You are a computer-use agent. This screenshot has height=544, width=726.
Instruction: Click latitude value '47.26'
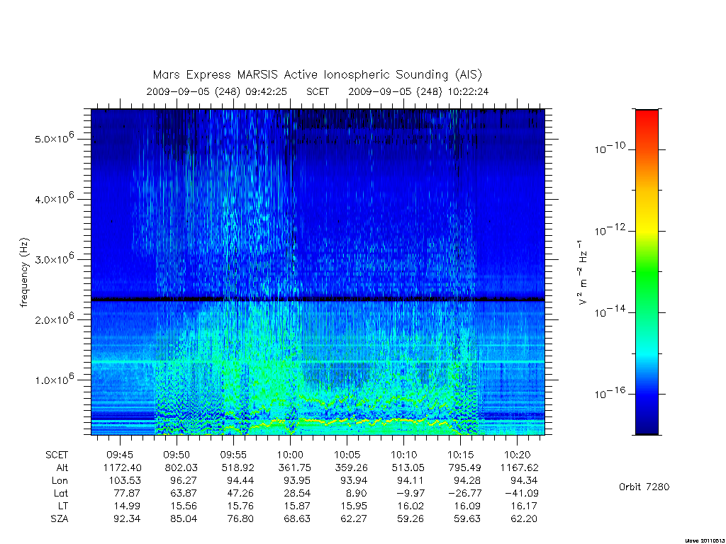pyautogui.click(x=241, y=494)
